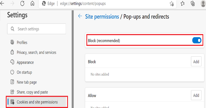Screen dimensions: 206x108
Task: Open Share, copy and paste settings
Action: [x=32, y=92]
